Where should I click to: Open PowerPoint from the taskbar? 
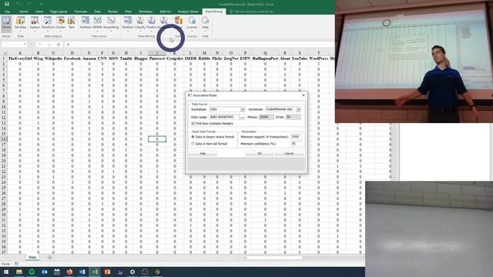click(x=107, y=272)
